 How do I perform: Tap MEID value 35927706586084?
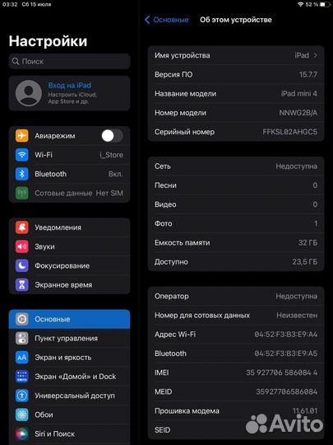point(287,391)
